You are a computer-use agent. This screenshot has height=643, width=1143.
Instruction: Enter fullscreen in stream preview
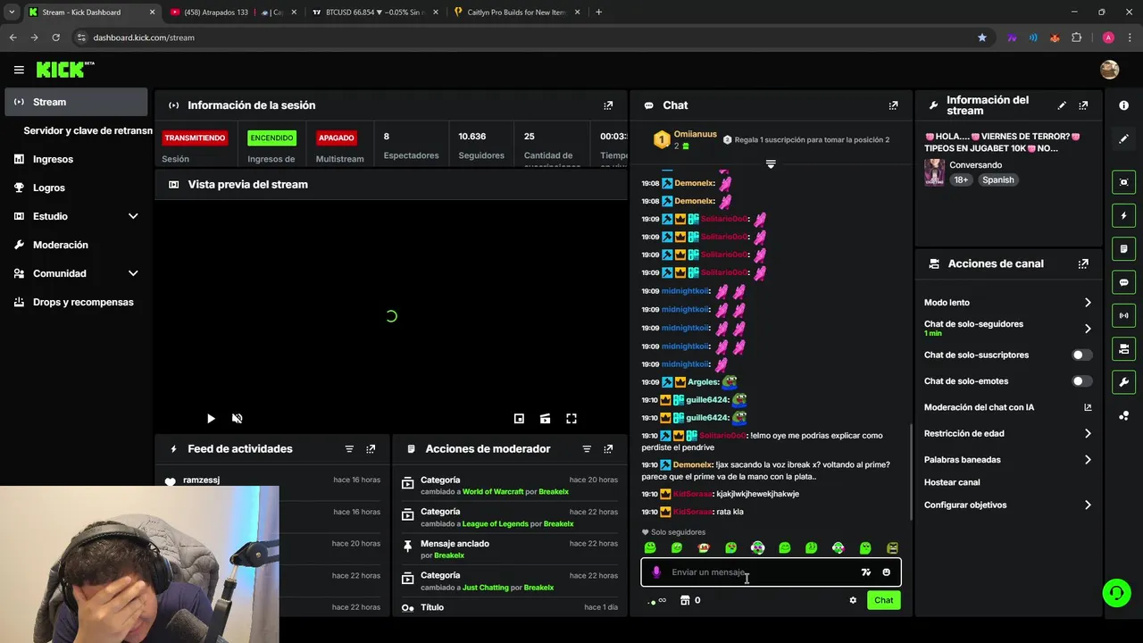(x=571, y=418)
